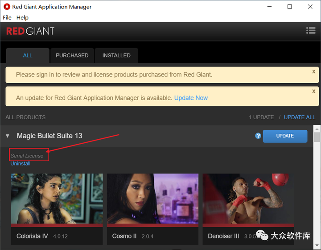Click the blue UPDATE button
This screenshot has height=250, width=321.
point(285,136)
